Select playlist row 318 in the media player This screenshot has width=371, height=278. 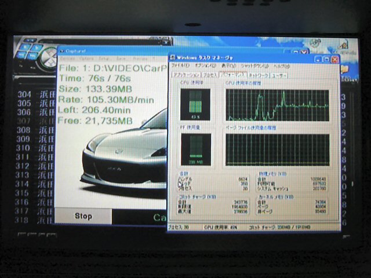pos(34,220)
